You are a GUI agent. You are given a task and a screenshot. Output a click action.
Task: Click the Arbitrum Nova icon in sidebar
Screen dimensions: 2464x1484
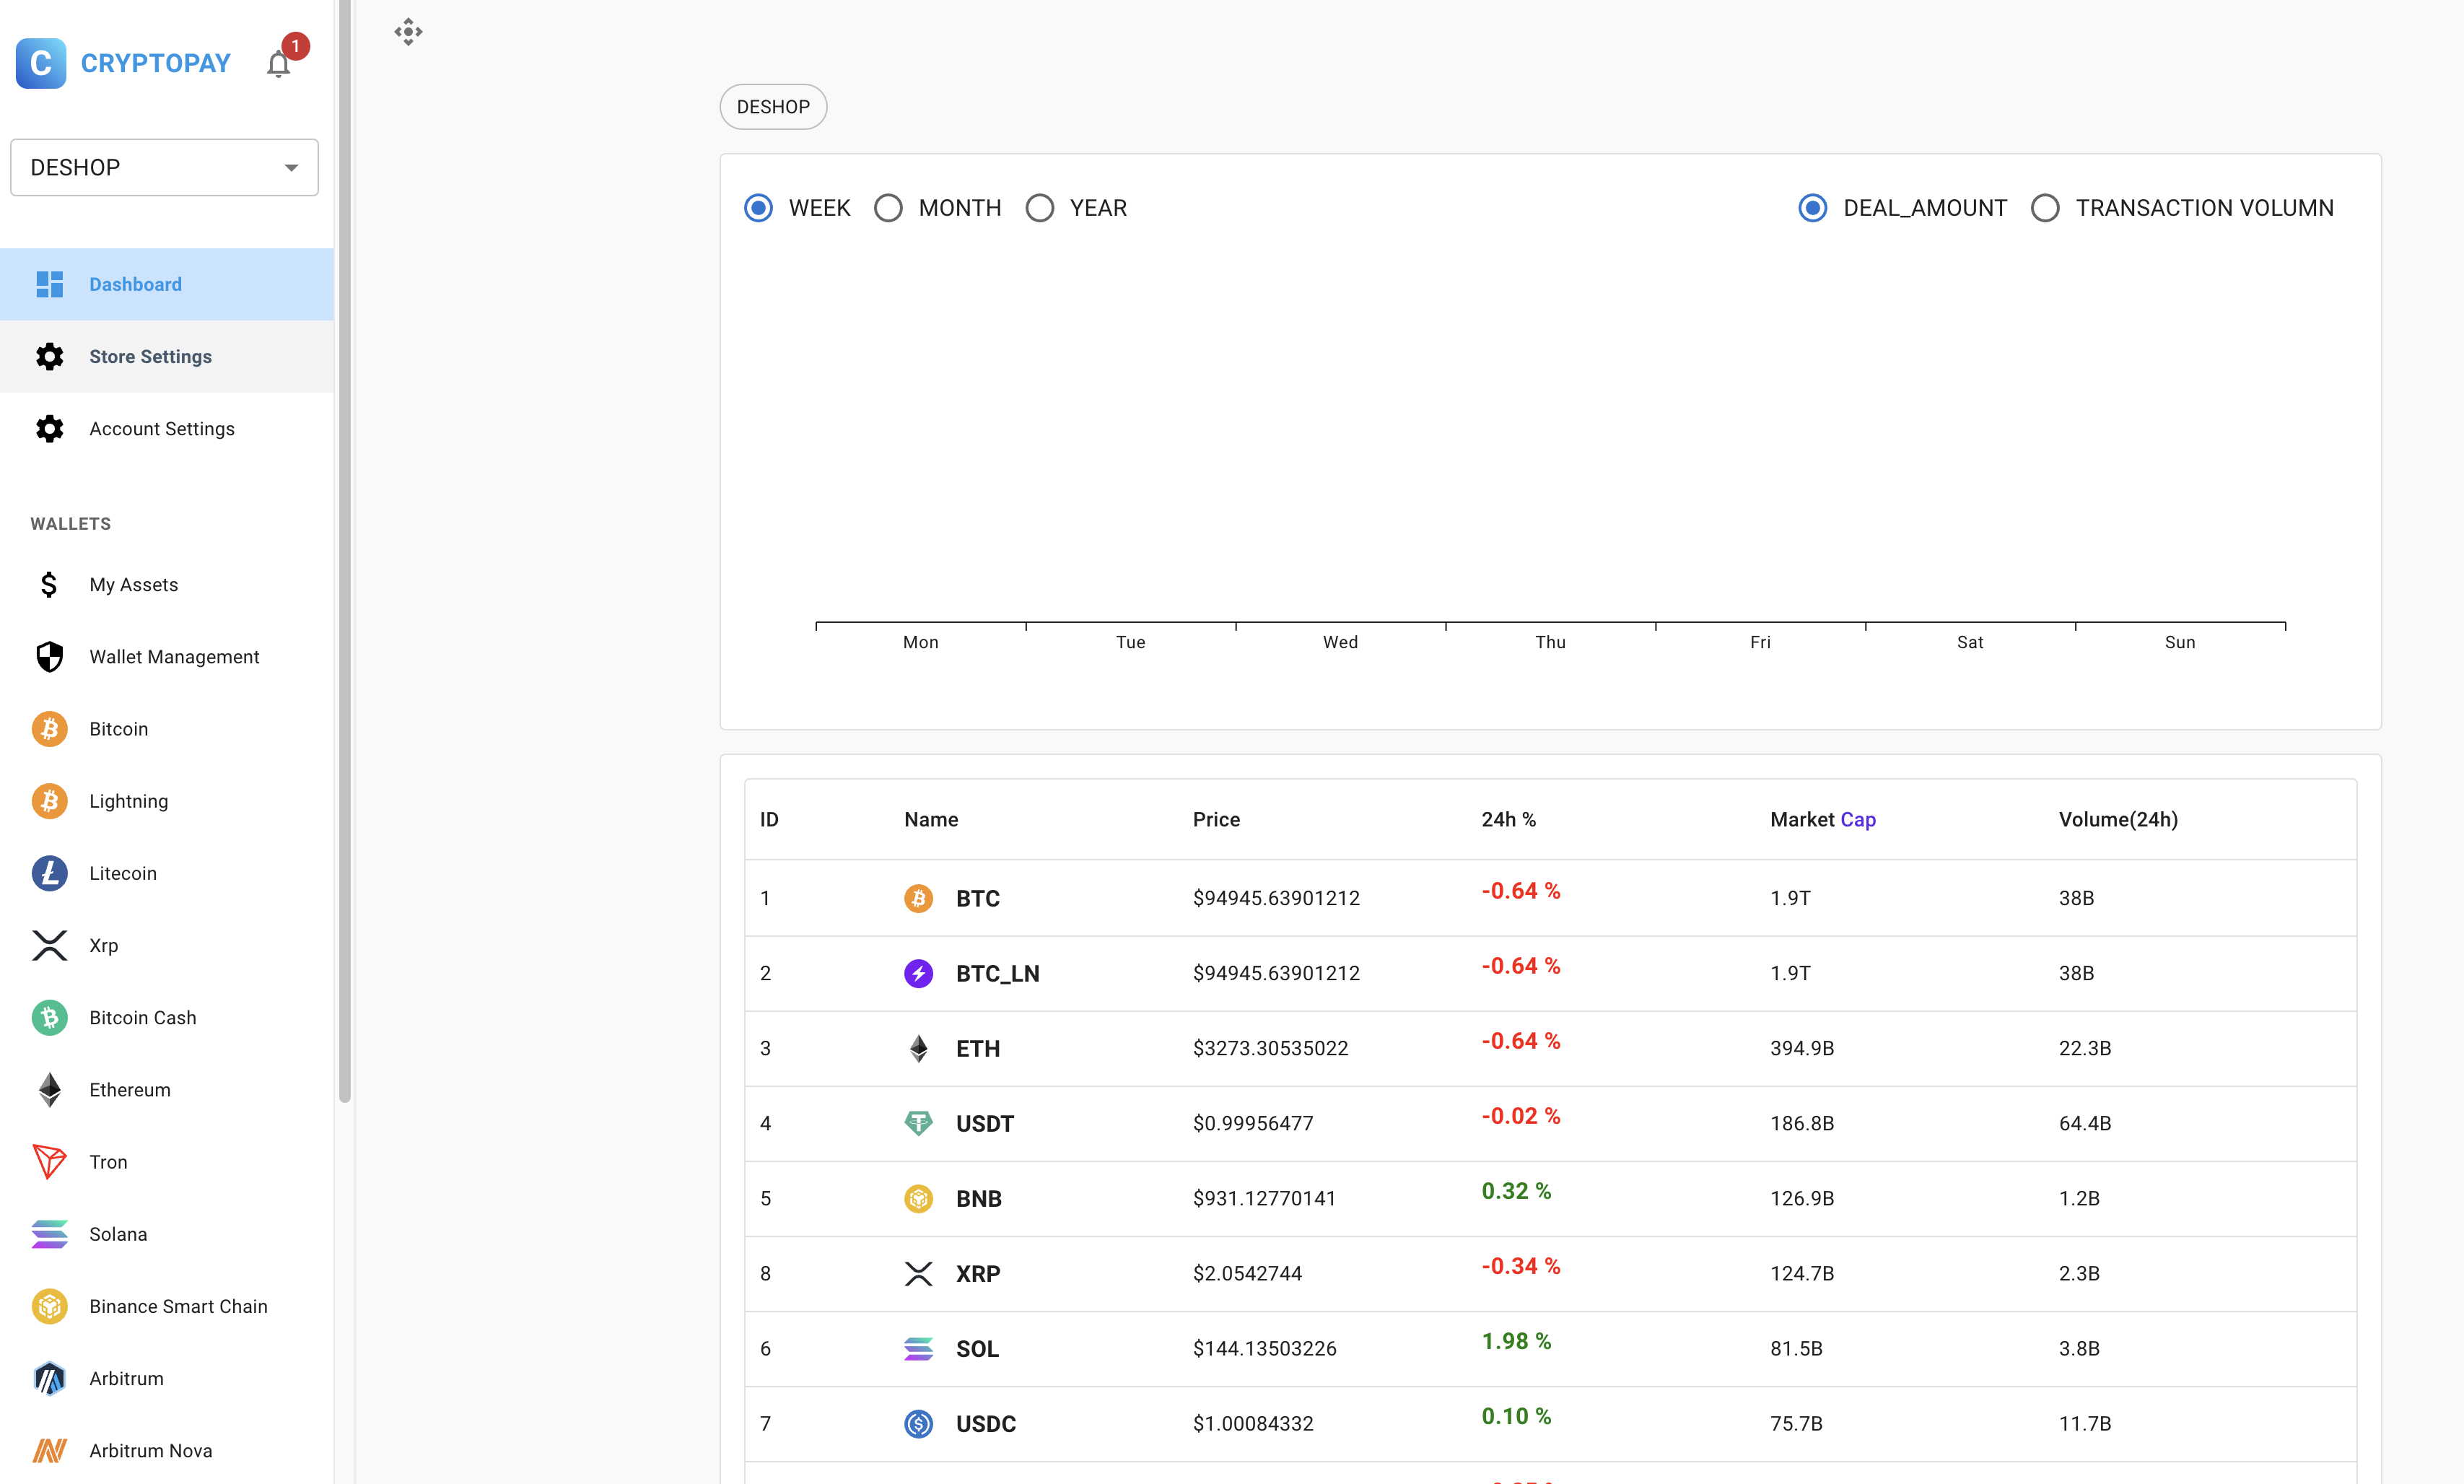coord(49,1450)
